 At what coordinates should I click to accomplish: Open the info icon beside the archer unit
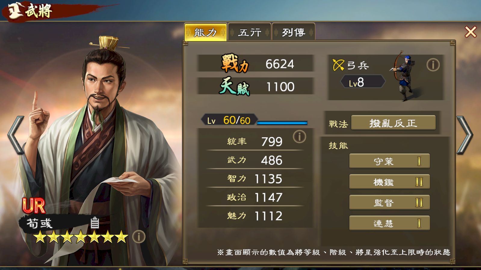(x=433, y=65)
